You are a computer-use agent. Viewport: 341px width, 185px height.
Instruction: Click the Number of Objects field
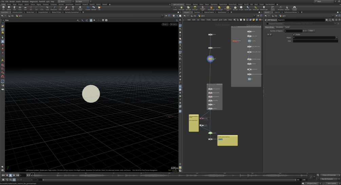[293, 31]
